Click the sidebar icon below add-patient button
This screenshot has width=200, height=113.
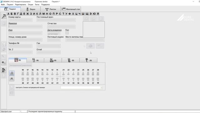pyautogui.click(x=3, y=70)
